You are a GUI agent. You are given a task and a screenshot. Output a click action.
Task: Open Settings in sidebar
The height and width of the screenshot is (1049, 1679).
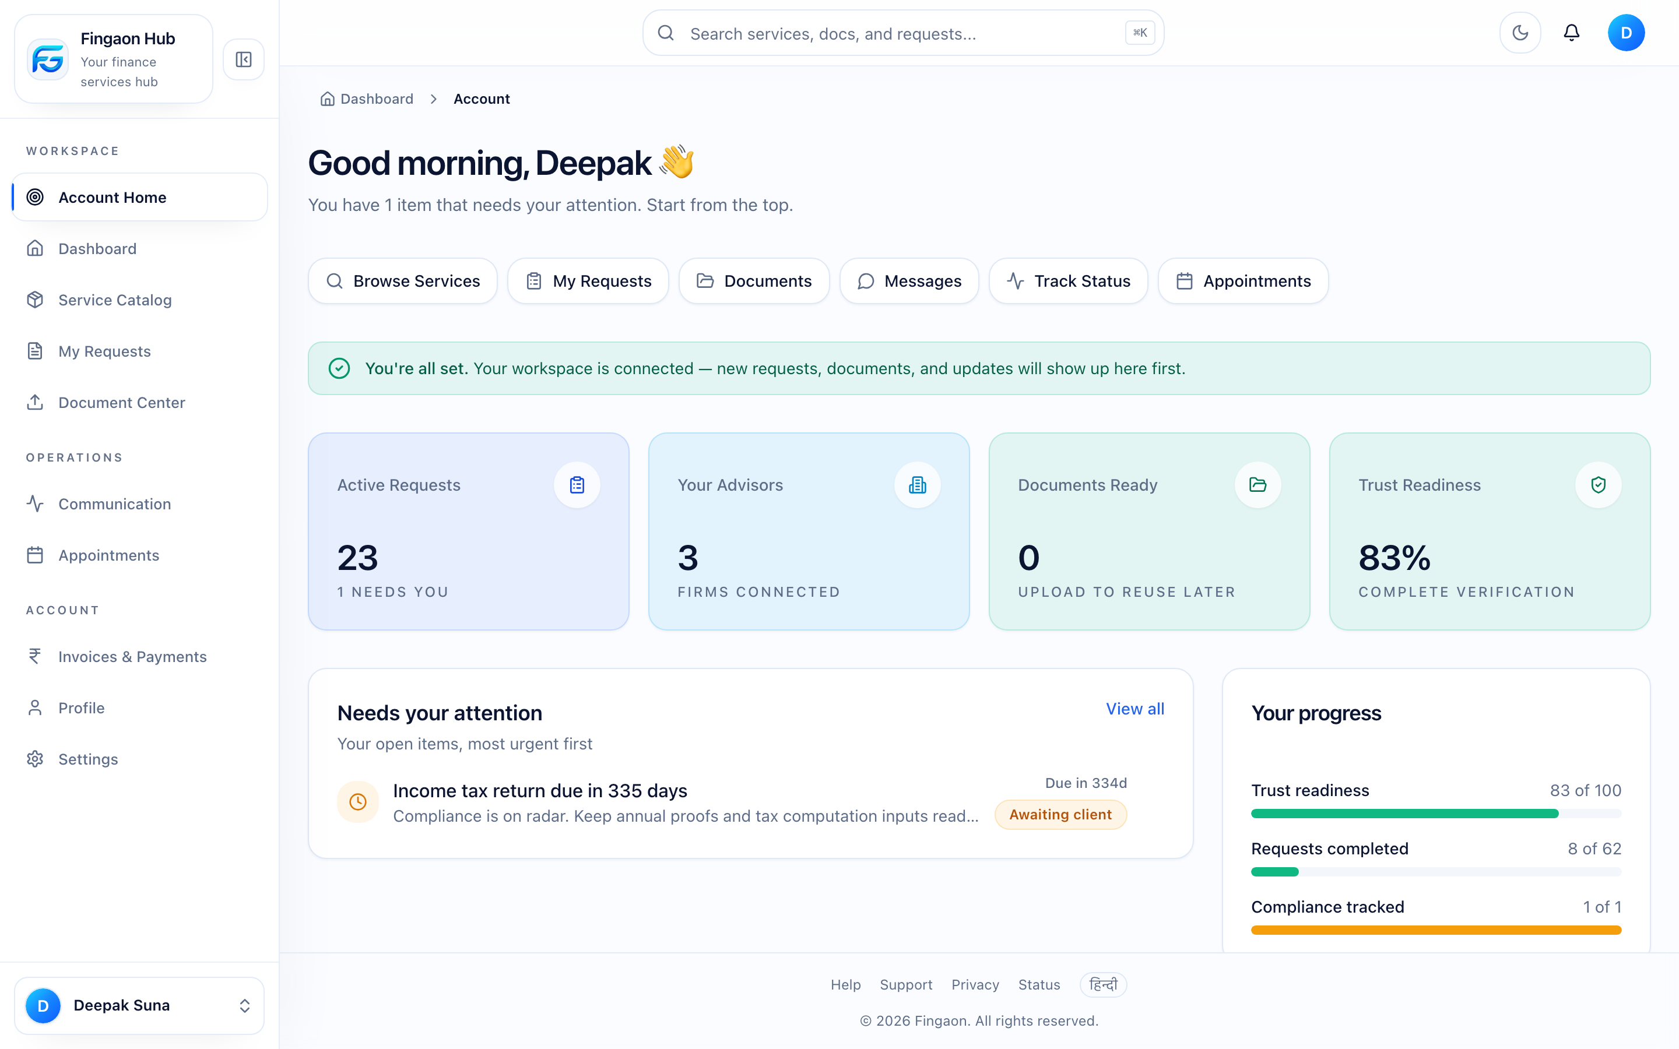[139, 759]
